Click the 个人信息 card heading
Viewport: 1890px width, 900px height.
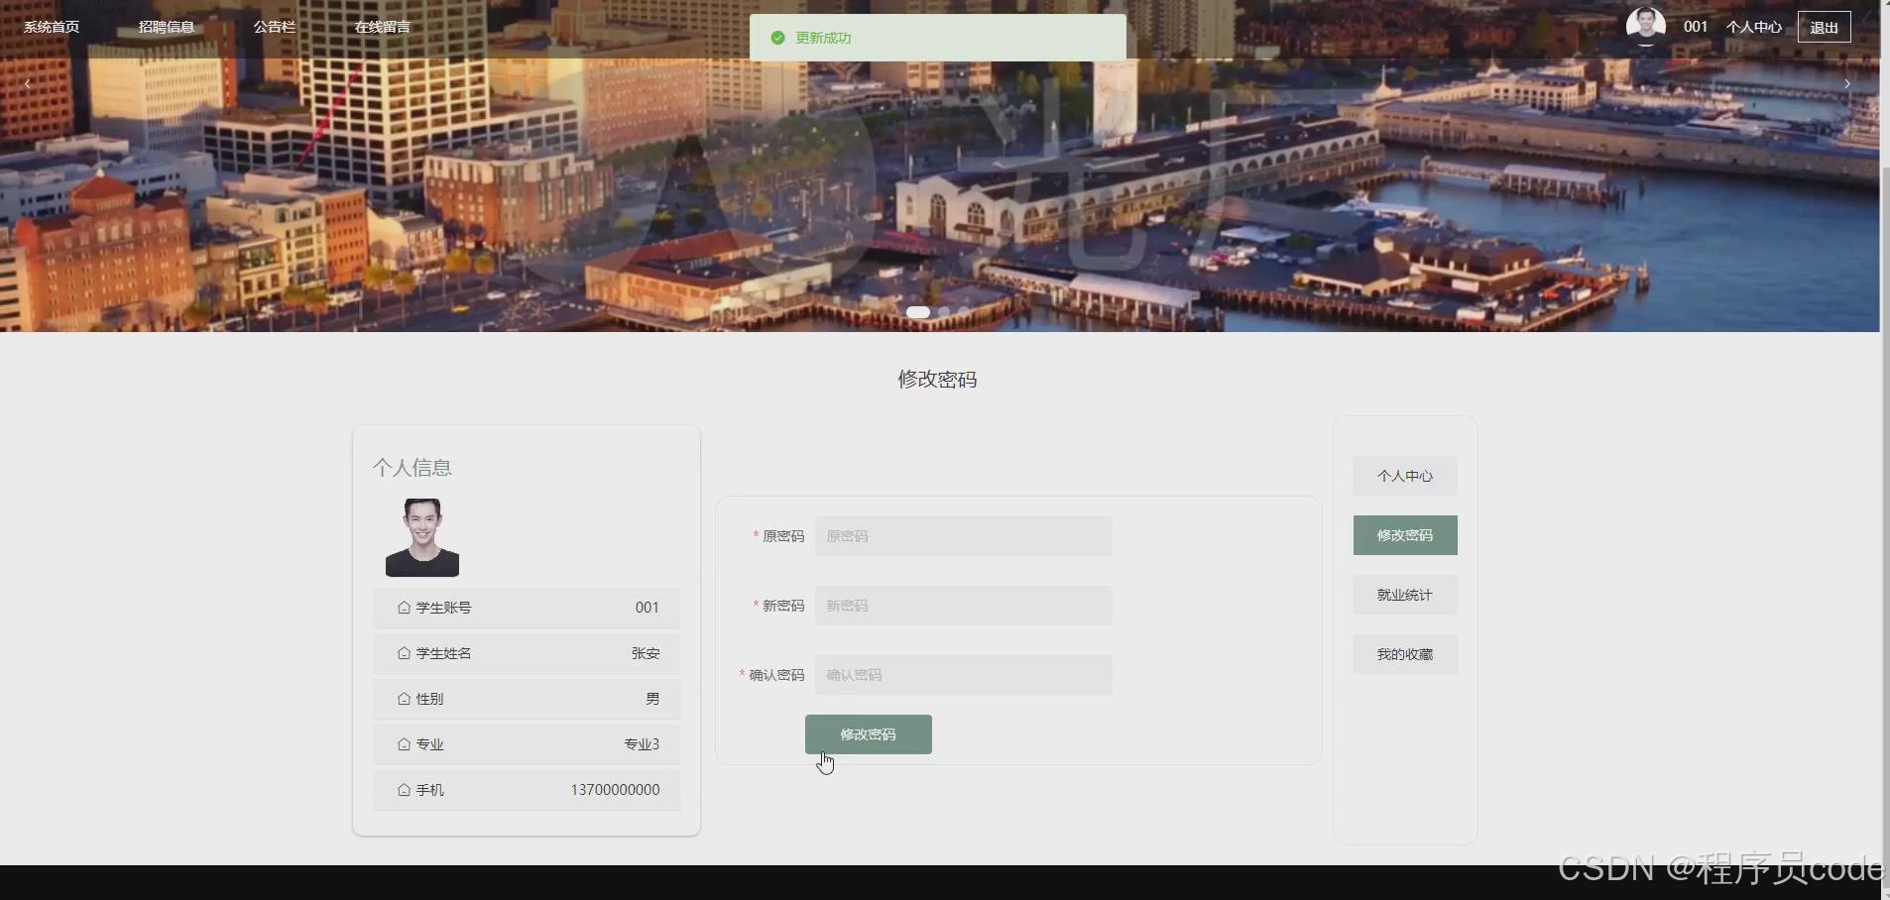click(x=413, y=468)
